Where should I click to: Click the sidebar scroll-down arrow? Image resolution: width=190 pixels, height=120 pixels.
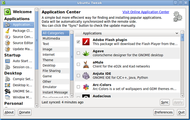pos(37,106)
